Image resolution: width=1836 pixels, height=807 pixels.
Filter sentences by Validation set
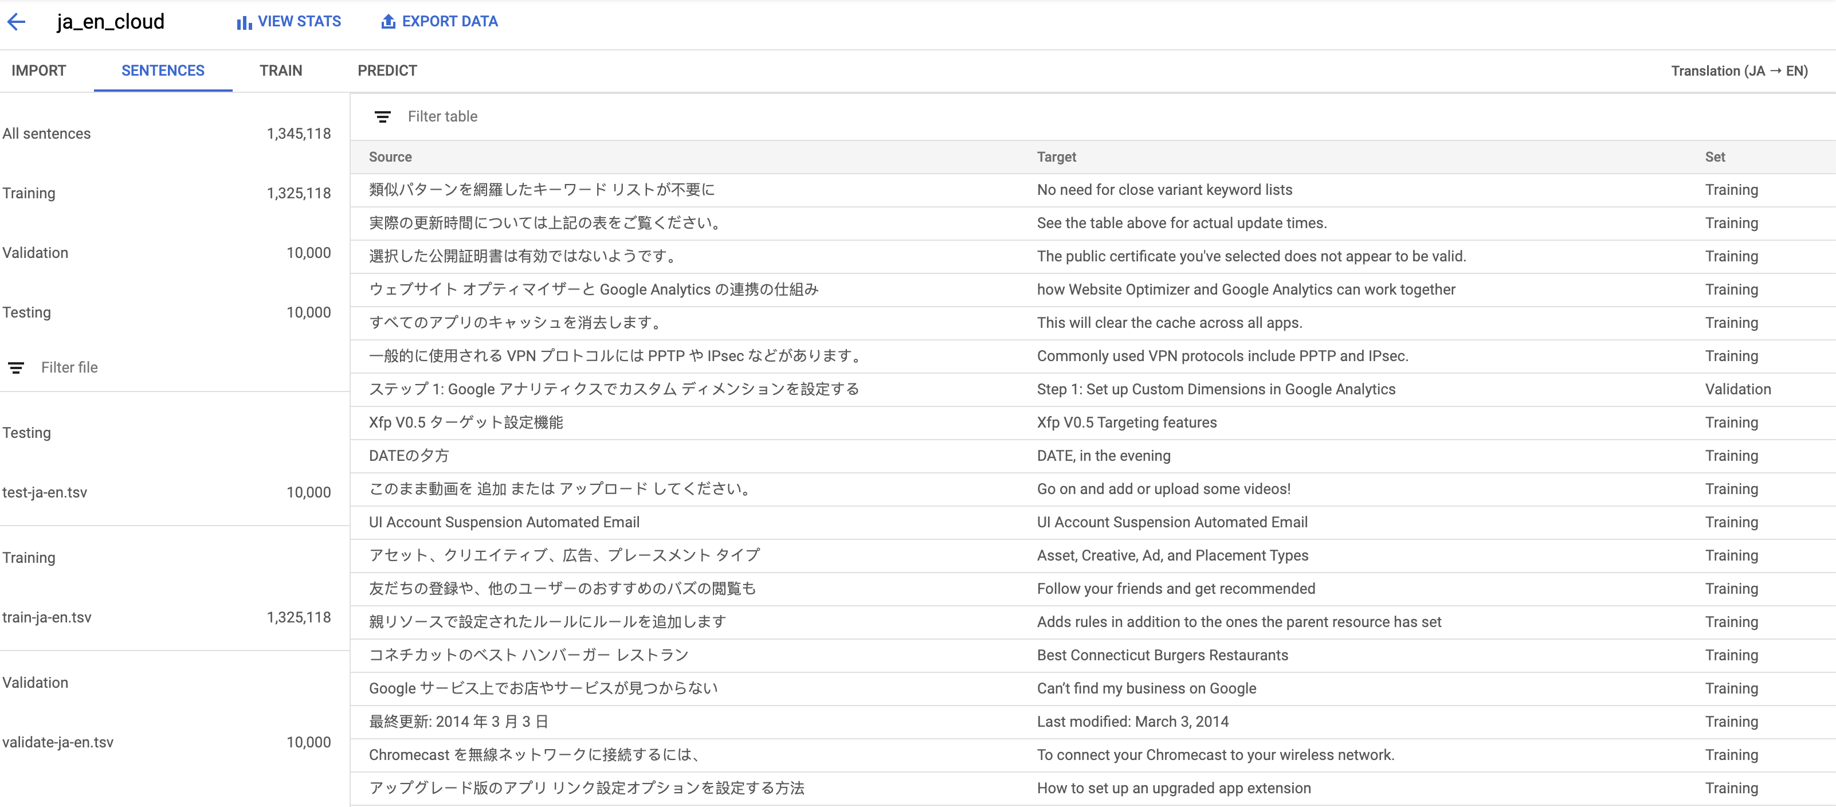tap(36, 252)
